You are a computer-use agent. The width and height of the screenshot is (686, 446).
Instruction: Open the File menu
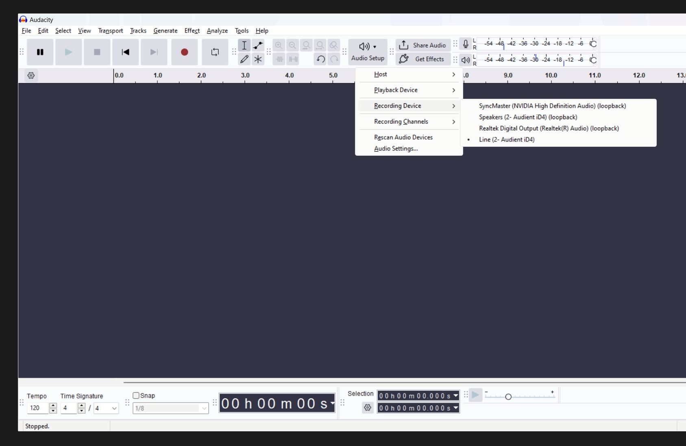[26, 30]
